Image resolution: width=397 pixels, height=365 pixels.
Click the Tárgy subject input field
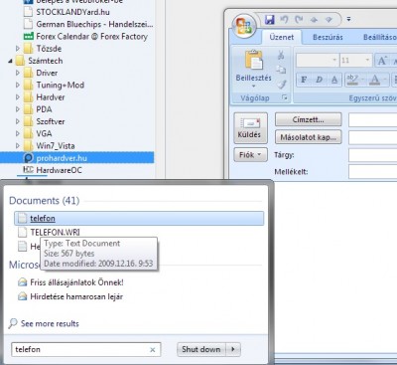point(373,155)
